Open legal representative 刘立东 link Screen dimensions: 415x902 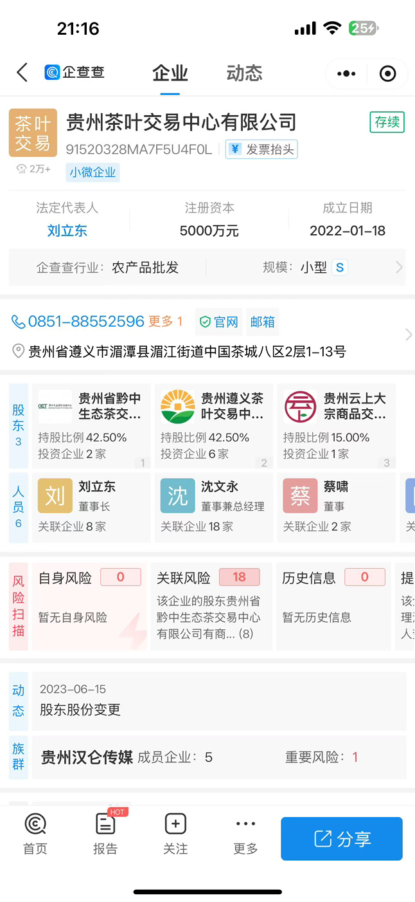coord(67,231)
